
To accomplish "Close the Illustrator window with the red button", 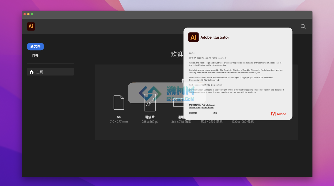I will (25, 14).
